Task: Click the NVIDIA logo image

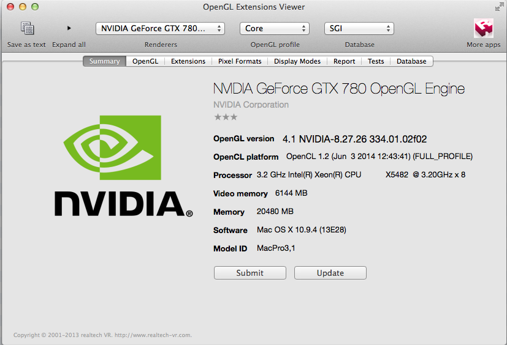Action: (x=123, y=166)
